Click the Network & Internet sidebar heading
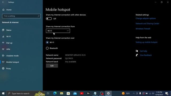The height and width of the screenshot is (96, 171). [x=10, y=22]
